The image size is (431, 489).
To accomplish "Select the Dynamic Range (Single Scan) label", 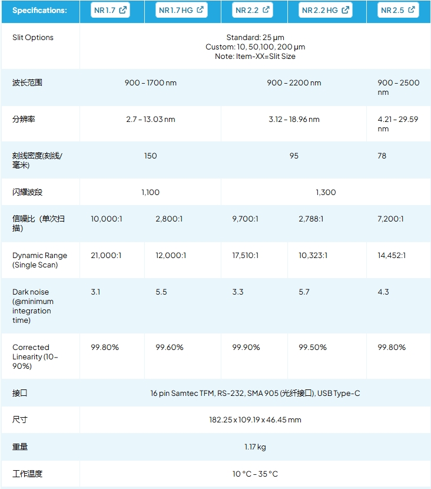I will pyautogui.click(x=39, y=260).
